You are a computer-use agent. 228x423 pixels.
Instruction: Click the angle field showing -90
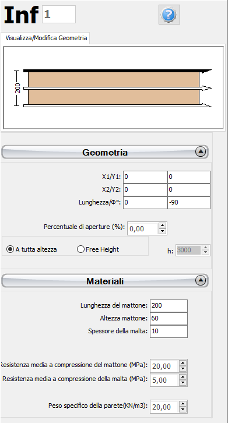[x=189, y=202]
